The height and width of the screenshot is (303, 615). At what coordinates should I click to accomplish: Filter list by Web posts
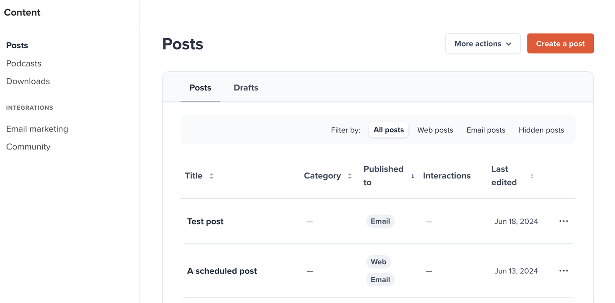point(435,130)
